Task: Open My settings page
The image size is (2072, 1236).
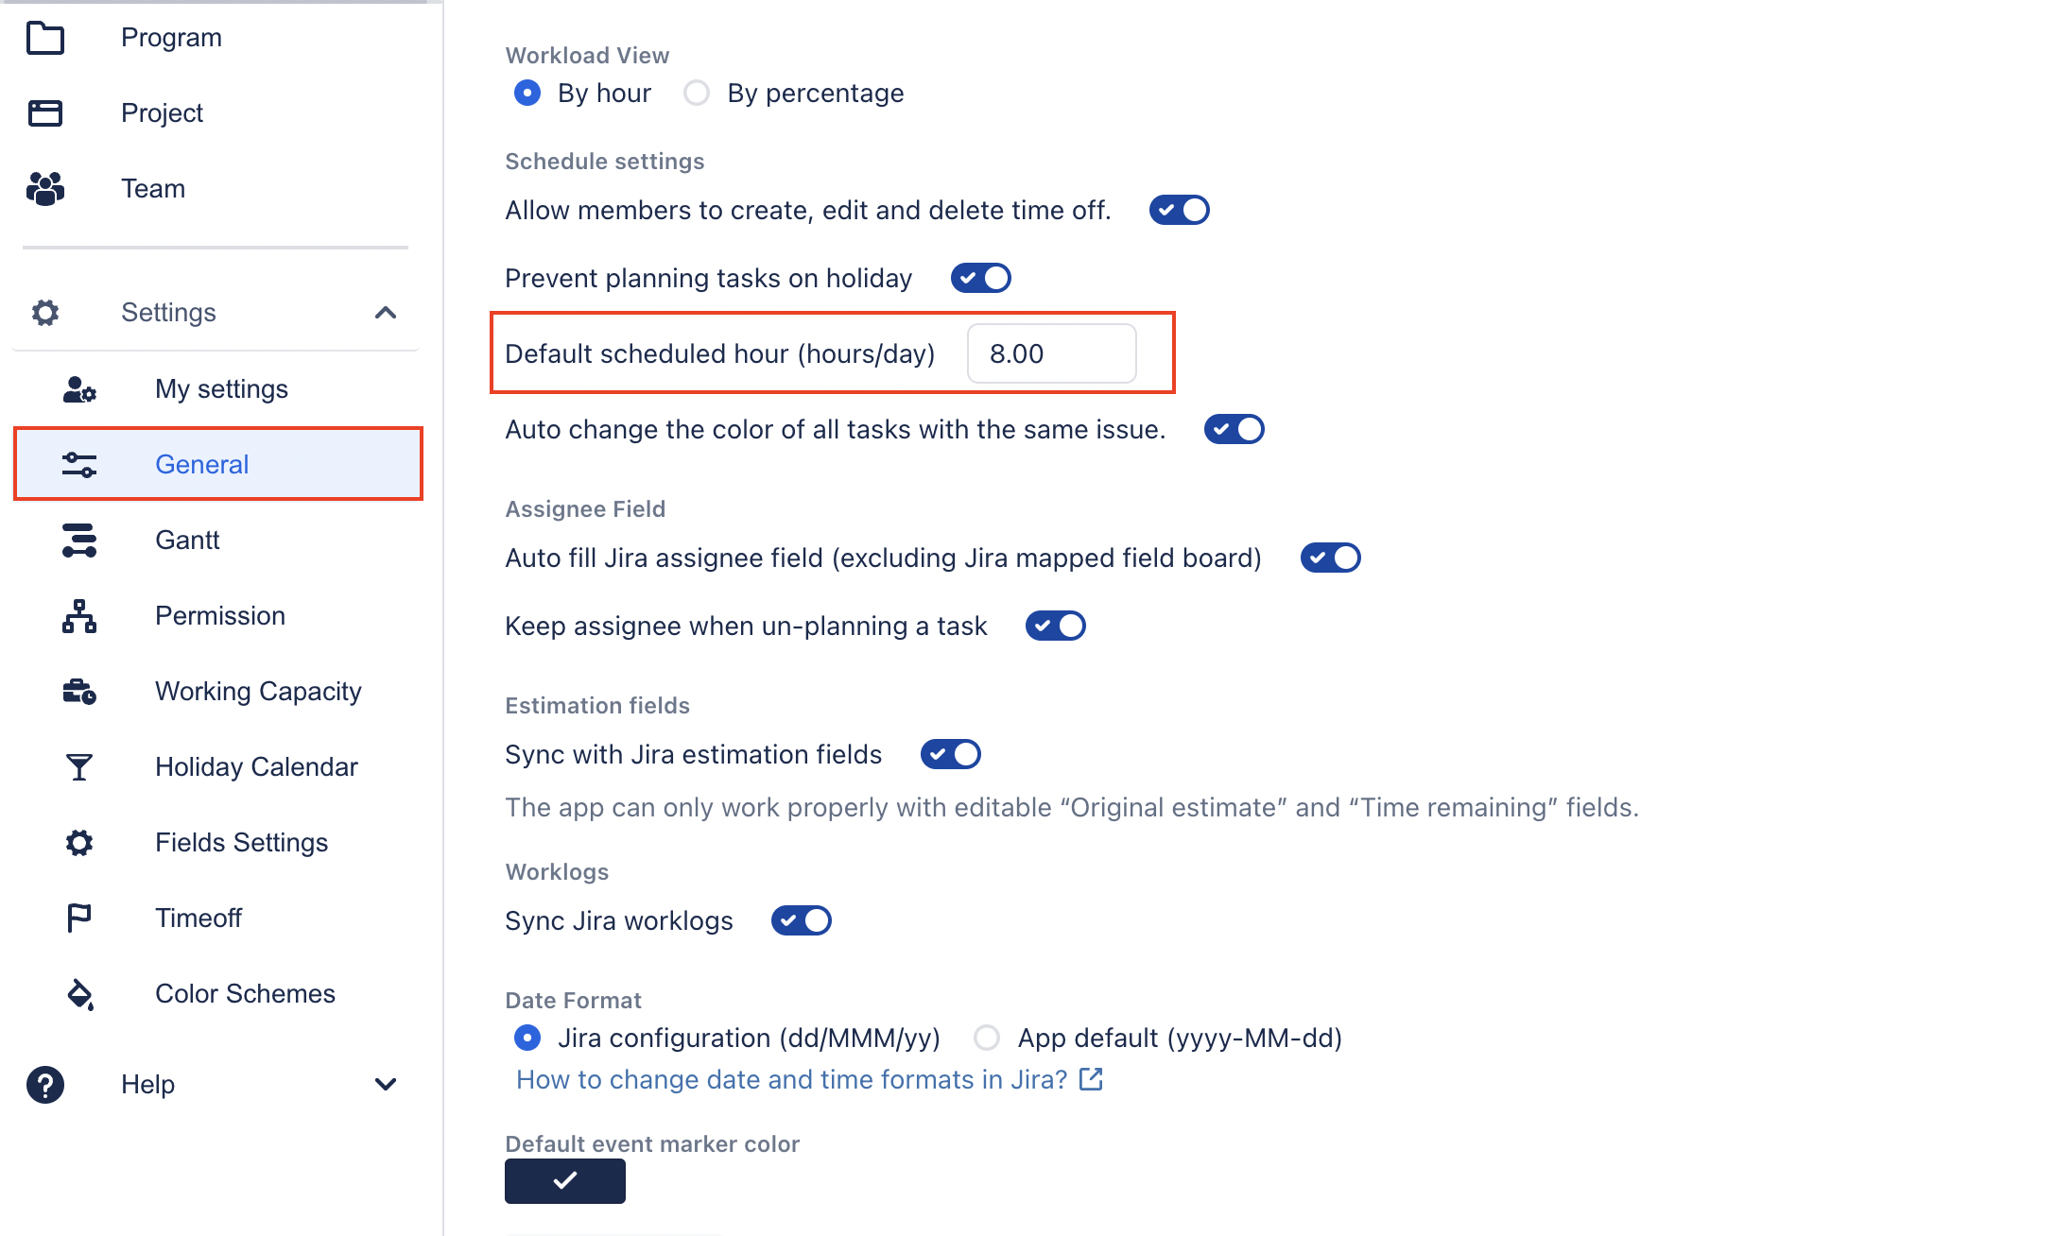Action: click(x=221, y=387)
